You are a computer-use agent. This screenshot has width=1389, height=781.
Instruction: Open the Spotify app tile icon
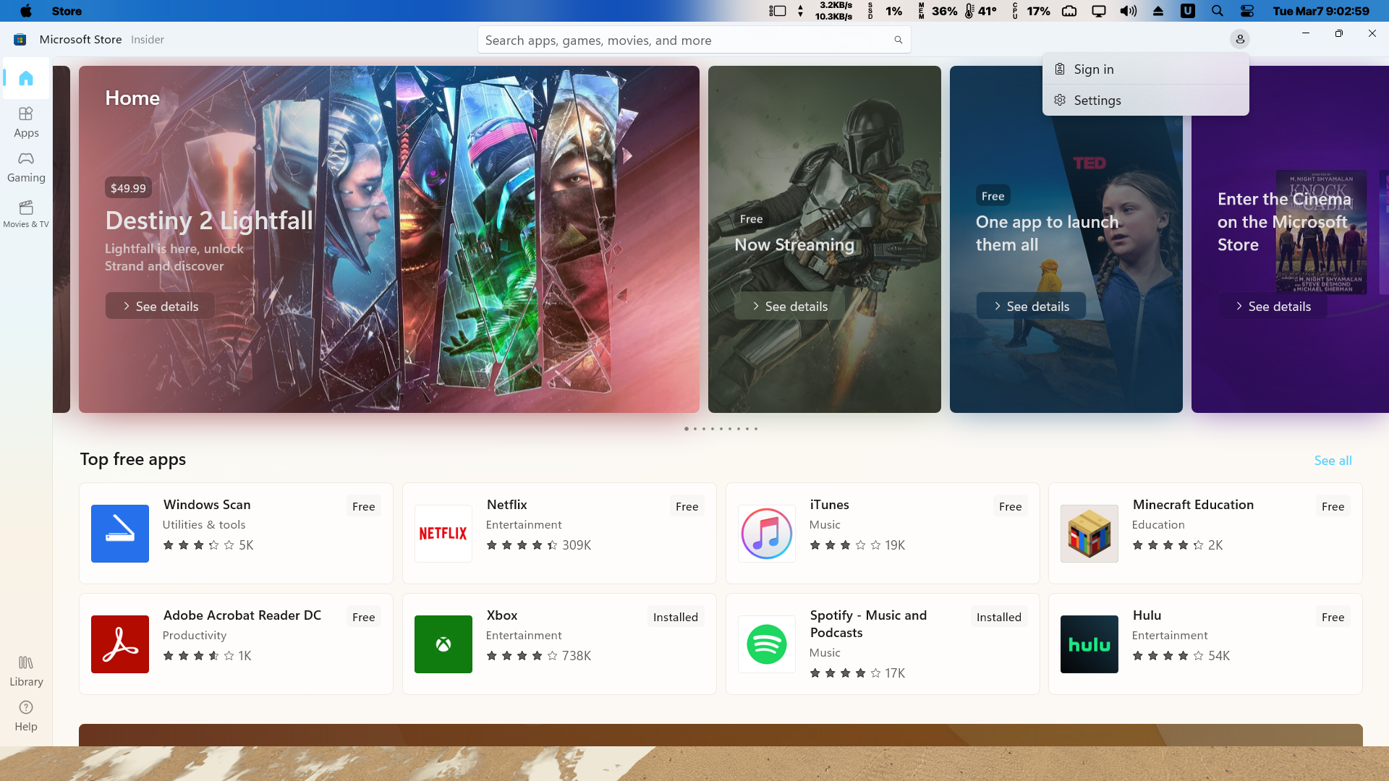(x=766, y=644)
